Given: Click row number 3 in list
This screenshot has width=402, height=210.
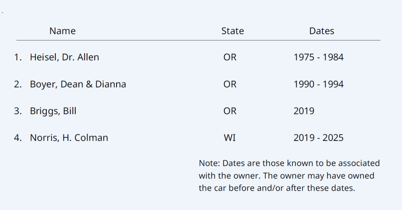Looking at the screenshot, I should 18,111.
